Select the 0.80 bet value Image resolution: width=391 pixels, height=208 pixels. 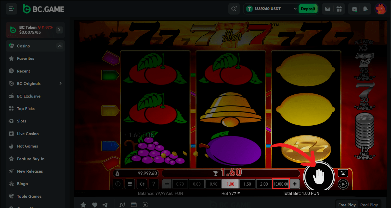pyautogui.click(x=197, y=184)
